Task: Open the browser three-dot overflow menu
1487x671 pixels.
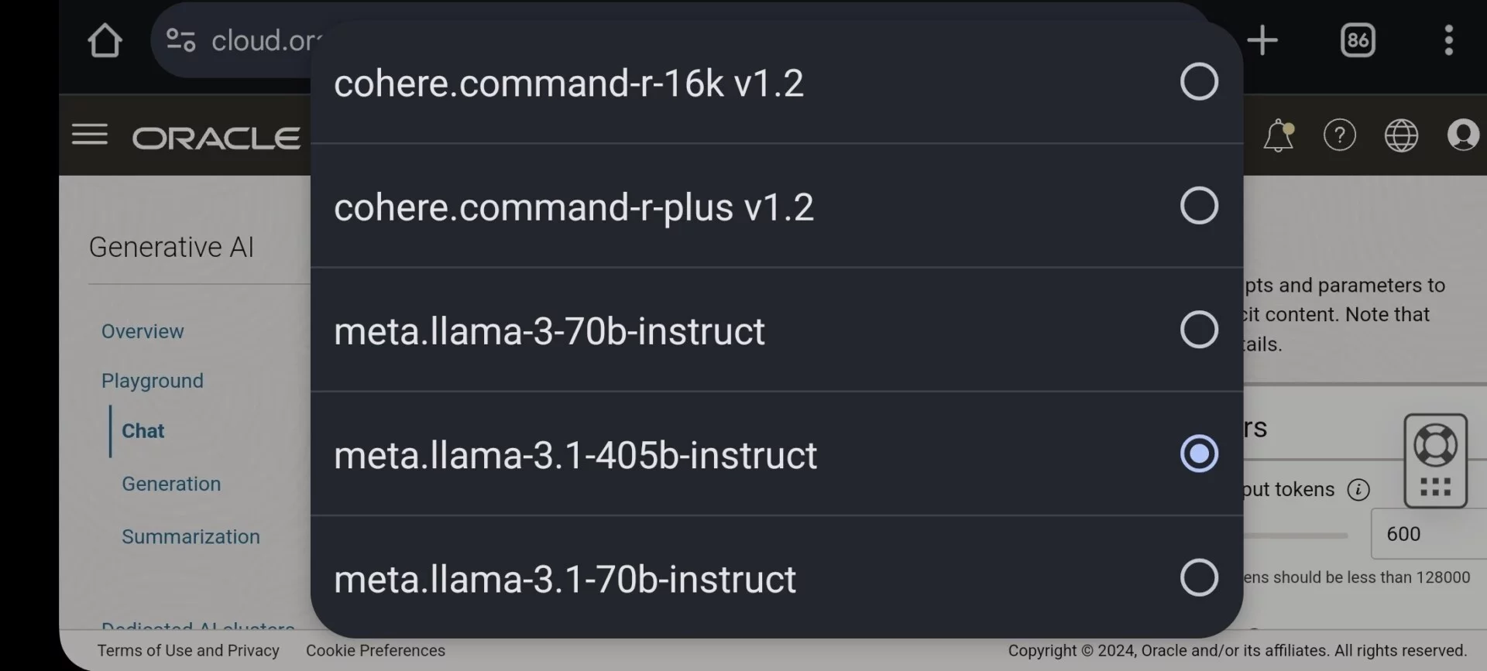Action: pos(1448,40)
